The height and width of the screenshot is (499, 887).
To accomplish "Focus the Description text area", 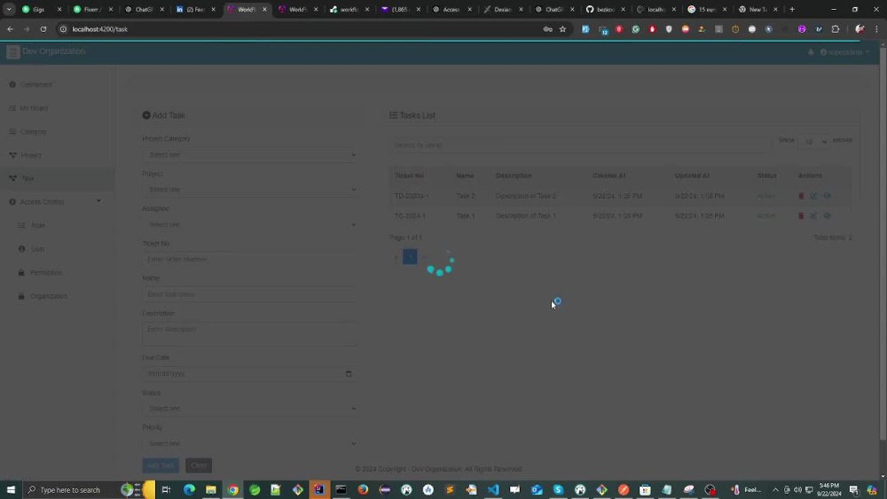I will tap(249, 334).
